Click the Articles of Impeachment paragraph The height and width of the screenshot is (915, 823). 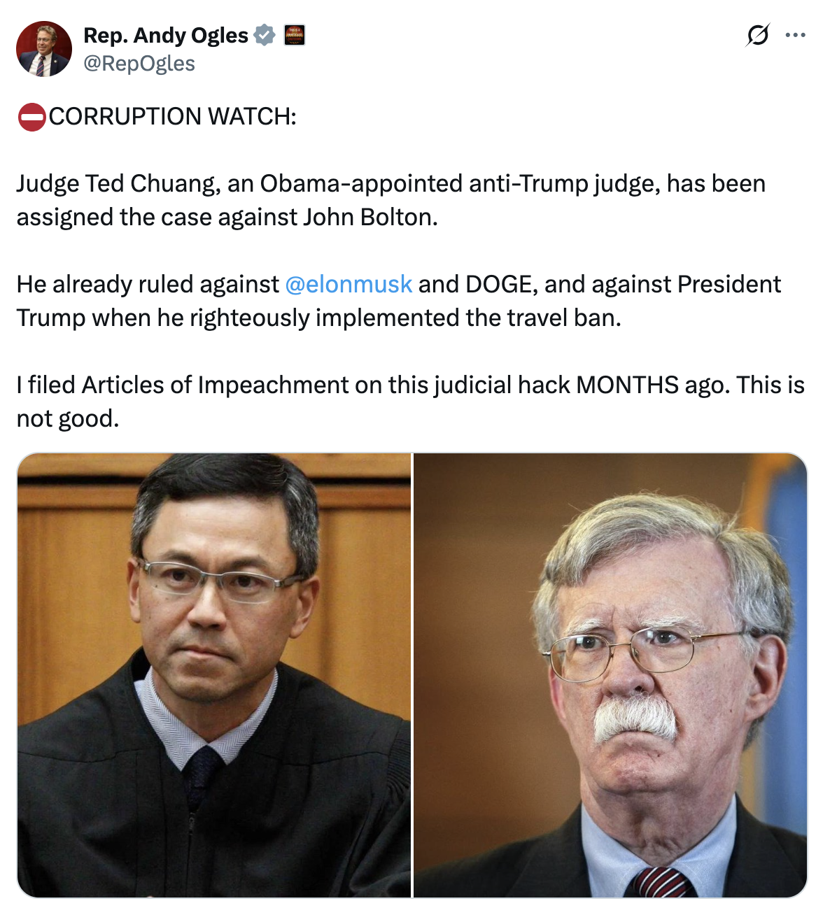[411, 402]
